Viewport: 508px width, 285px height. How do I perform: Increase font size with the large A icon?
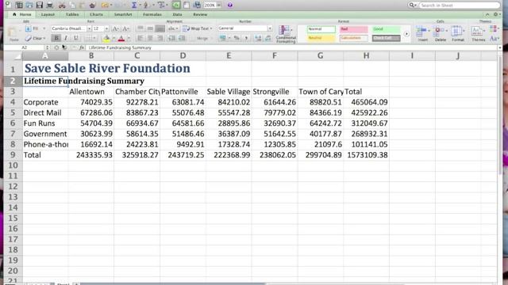115,28
